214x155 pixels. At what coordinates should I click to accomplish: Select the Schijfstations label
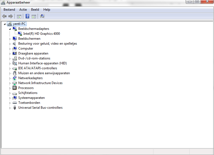click(28, 93)
